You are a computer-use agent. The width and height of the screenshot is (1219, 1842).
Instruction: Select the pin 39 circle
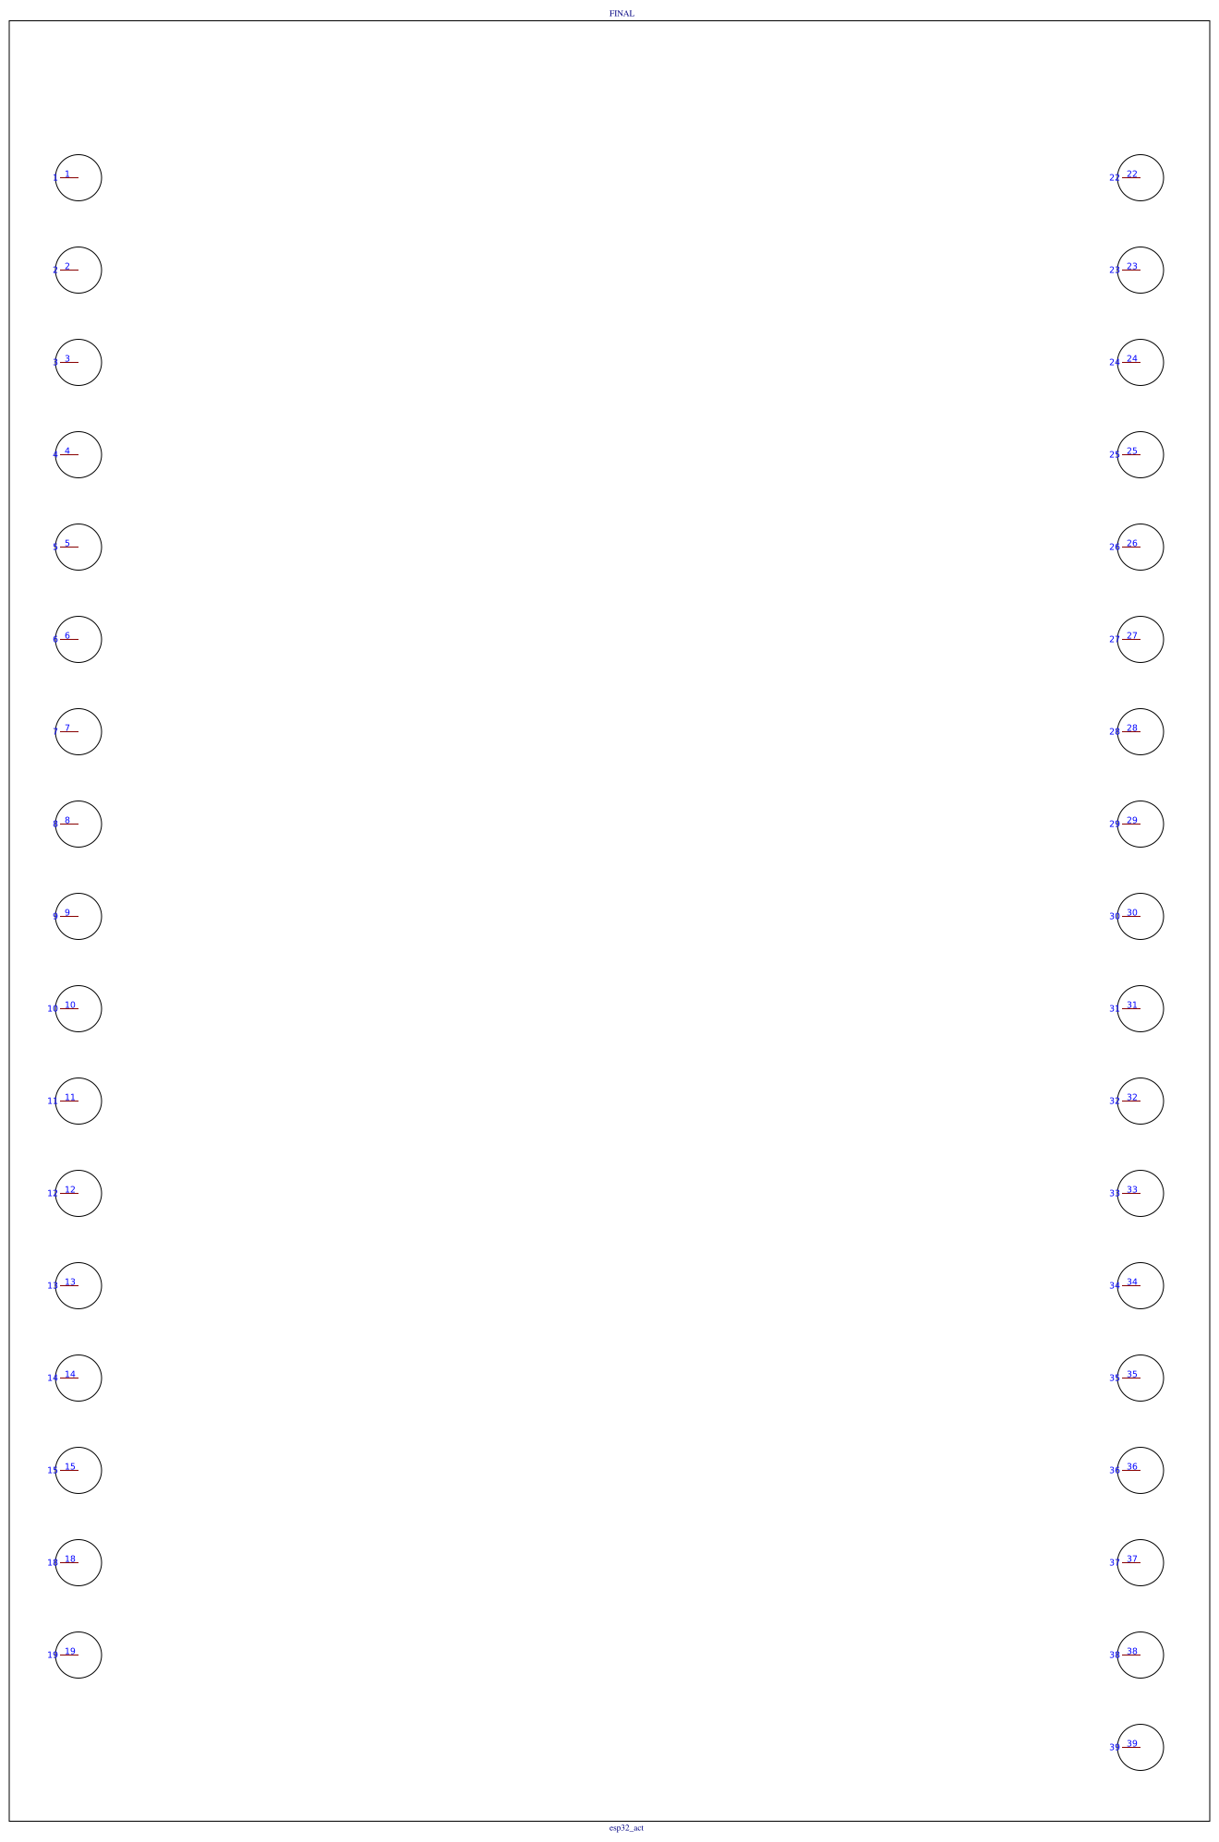pos(1141,1747)
